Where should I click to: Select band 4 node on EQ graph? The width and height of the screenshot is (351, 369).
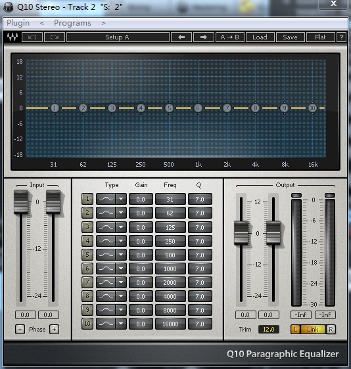pos(141,108)
